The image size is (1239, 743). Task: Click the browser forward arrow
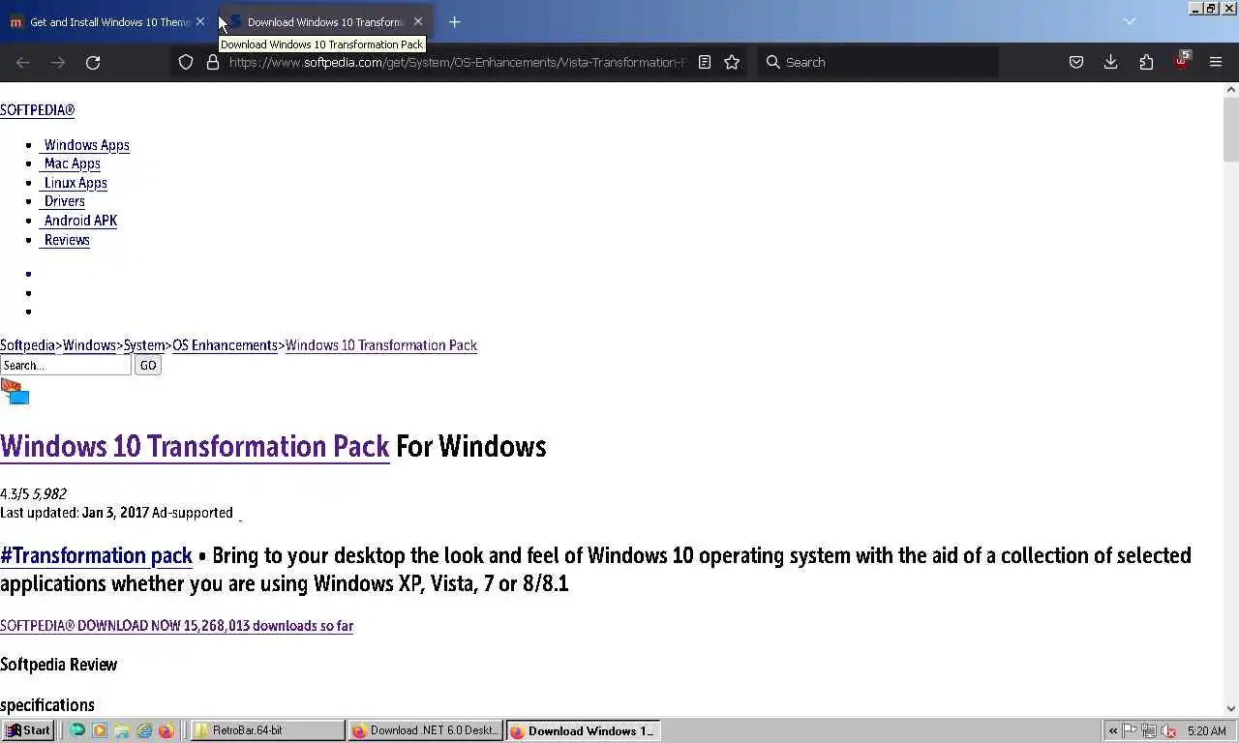58,62
